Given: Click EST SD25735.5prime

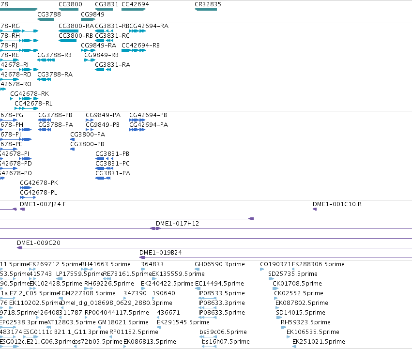Looking at the screenshot, I should pos(271,279).
